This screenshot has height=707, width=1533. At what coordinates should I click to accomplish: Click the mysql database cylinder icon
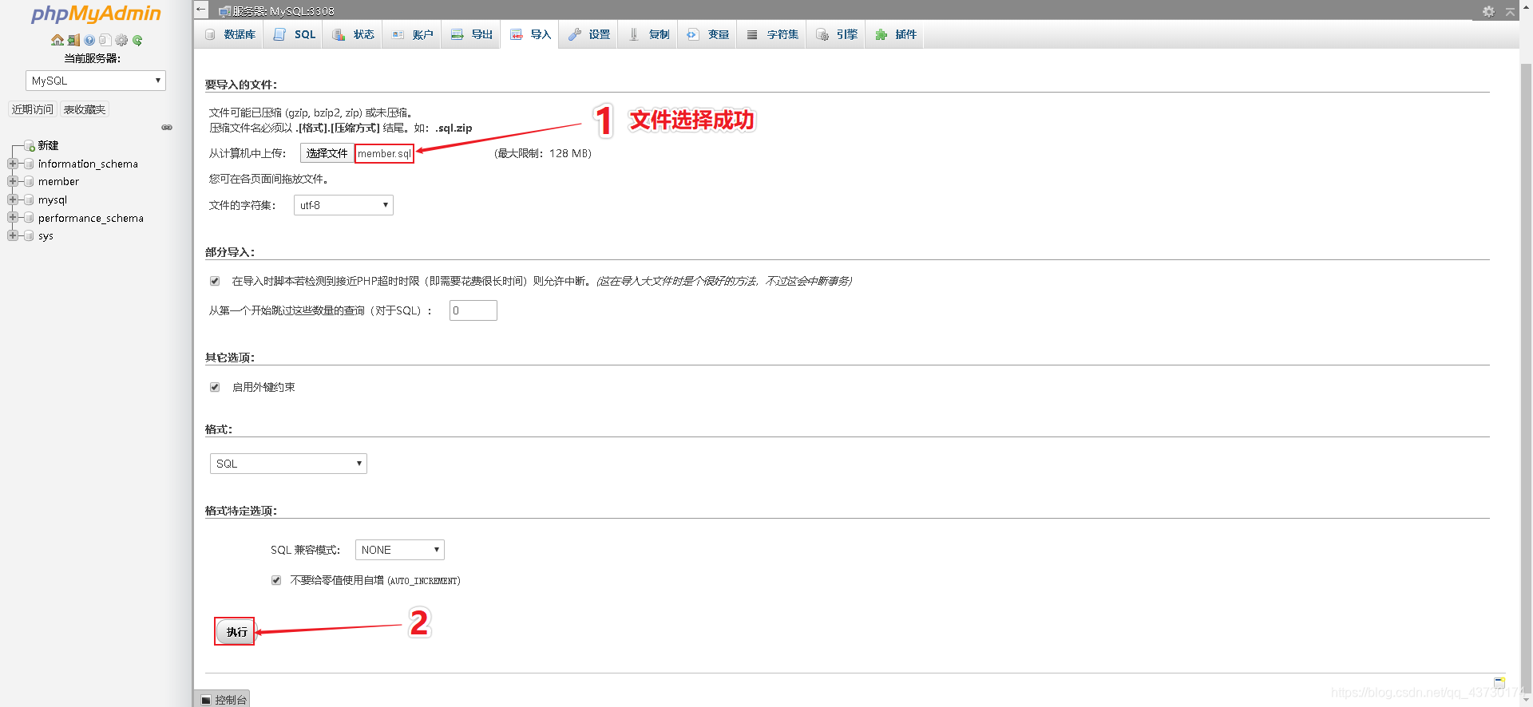pos(29,199)
